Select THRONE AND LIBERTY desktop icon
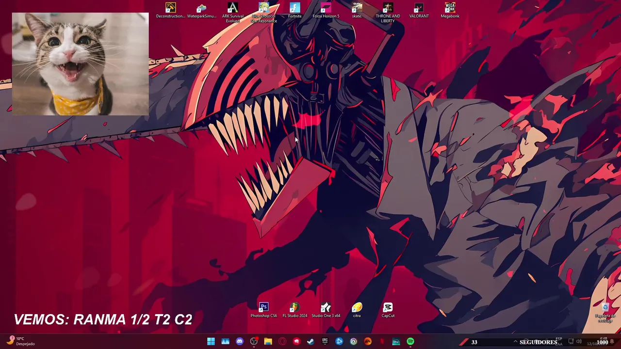Screen dimensions: 621x349 pyautogui.click(x=388, y=13)
